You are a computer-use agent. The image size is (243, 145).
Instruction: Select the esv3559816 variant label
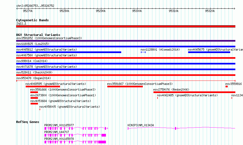(x=233, y=84)
